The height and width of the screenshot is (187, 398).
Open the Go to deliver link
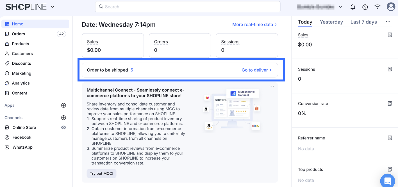click(x=256, y=70)
